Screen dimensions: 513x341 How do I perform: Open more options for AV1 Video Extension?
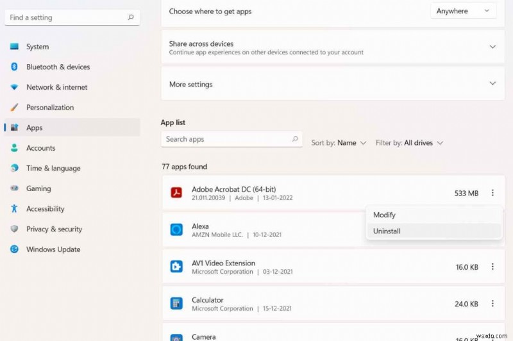tap(492, 267)
